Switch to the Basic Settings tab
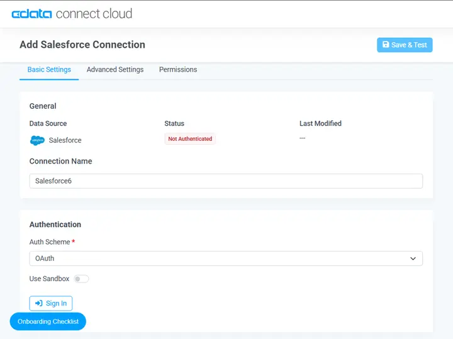The image size is (453, 339). click(49, 70)
